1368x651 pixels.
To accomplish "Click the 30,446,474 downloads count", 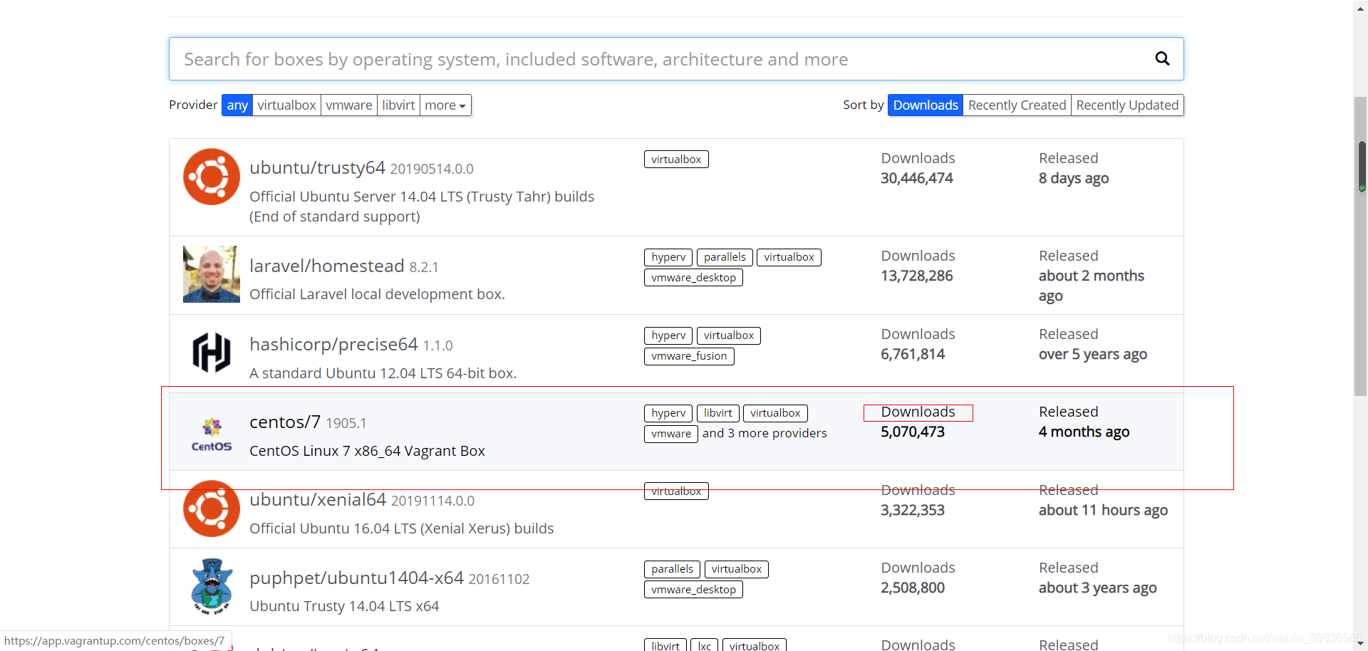I will pyautogui.click(x=917, y=178).
